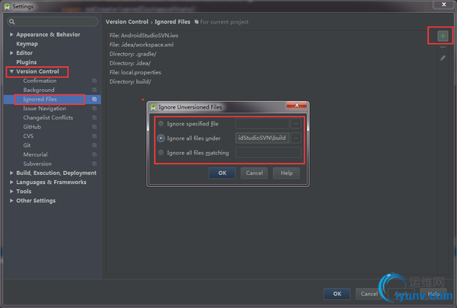This screenshot has height=308, width=457.
Task: Click project-level icon beside Ignored Files
Action: tap(94, 100)
